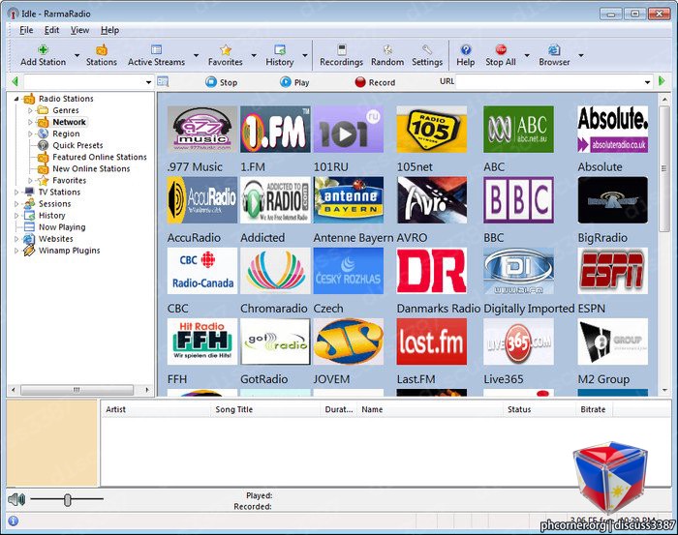Open the 1.FM network thumbnail
Screen dimensions: 678x535
(275, 129)
